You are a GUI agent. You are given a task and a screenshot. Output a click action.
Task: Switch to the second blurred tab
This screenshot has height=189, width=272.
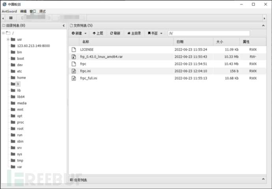click(69, 18)
